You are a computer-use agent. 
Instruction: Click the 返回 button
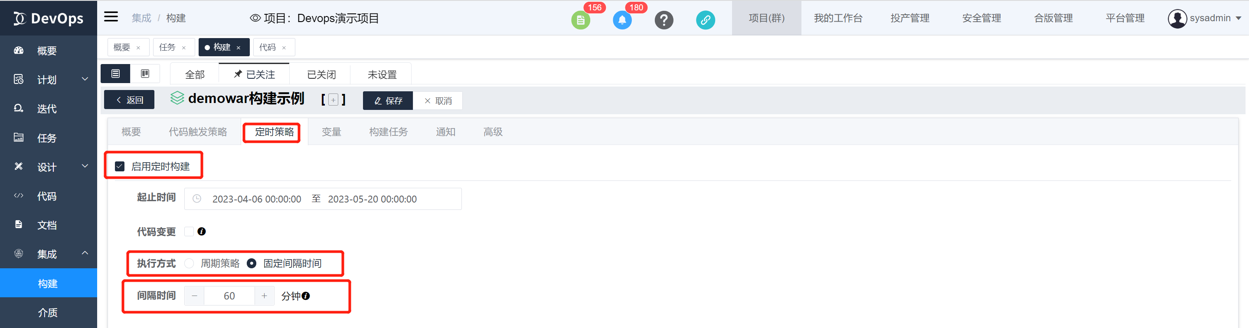[129, 100]
